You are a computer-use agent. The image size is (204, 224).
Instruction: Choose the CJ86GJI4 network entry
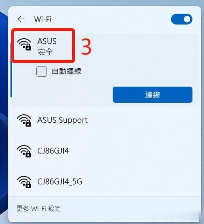pyautogui.click(x=104, y=151)
